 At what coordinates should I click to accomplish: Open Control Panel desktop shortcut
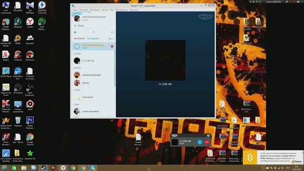click(x=18, y=106)
